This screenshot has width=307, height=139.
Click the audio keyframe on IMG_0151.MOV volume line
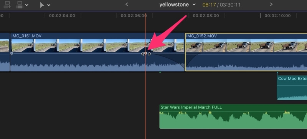[x=146, y=53]
